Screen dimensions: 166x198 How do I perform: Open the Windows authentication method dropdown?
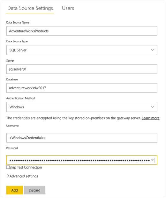pyautogui.click(x=82, y=107)
